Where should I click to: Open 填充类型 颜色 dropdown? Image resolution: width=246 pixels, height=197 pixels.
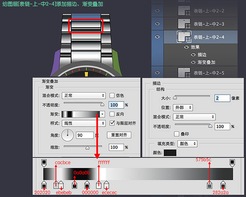coord(187,144)
